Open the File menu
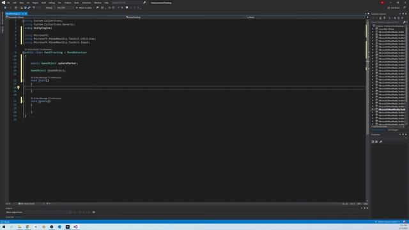The width and height of the screenshot is (409, 230). [8, 3]
